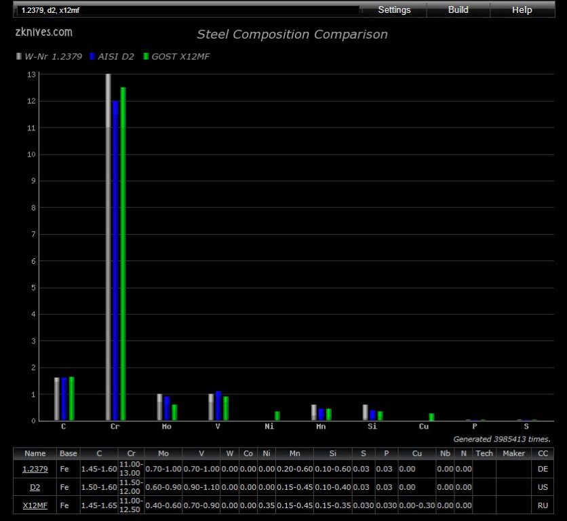Click the green GOST X12MF legend swatch
Image resolution: width=567 pixels, height=521 pixels.
click(x=146, y=56)
